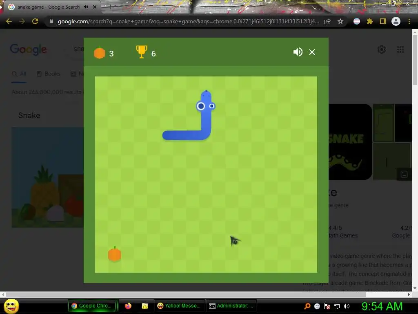Click the network tray icon
Viewport: 418px width, 314px height.
point(337,306)
